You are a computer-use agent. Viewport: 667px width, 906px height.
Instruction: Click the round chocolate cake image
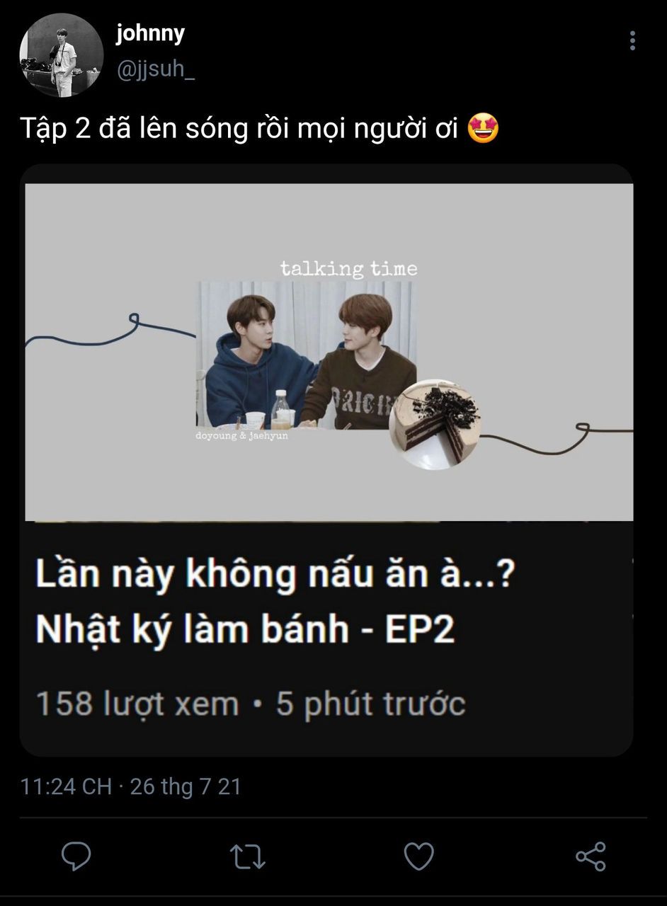(x=435, y=424)
